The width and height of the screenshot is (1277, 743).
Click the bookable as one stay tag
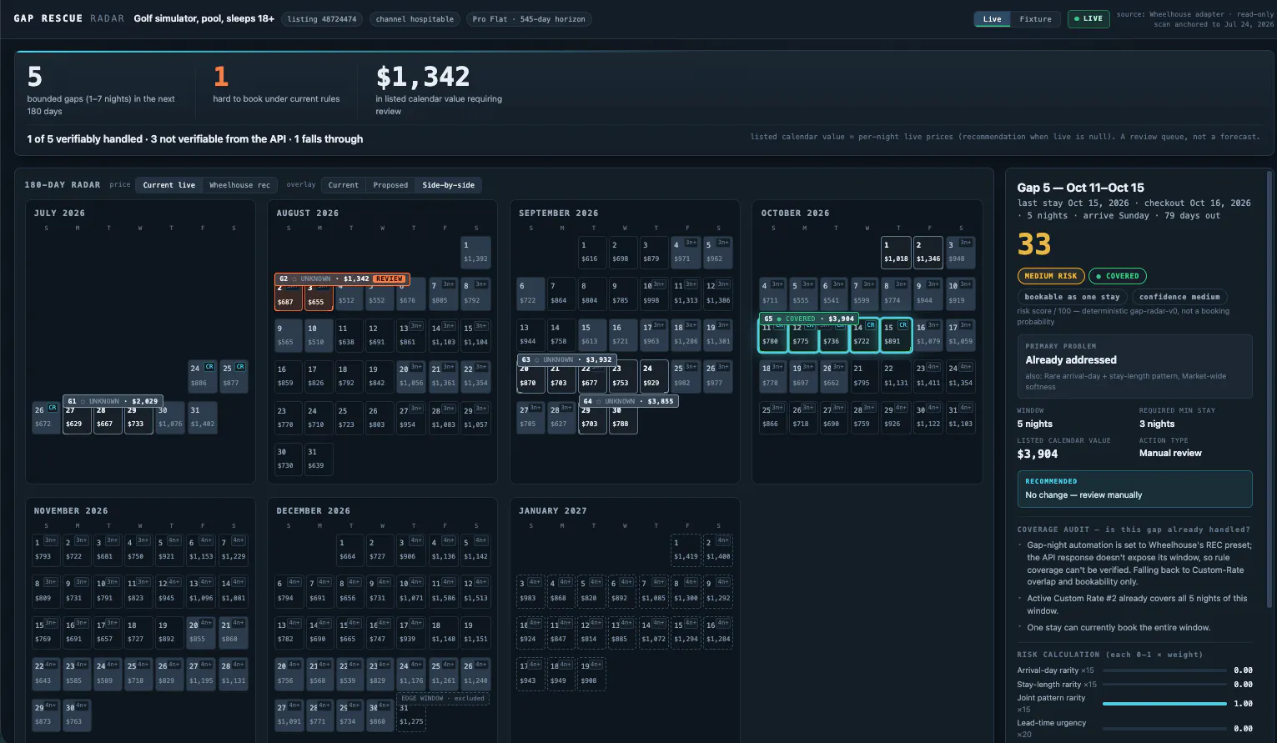pos(1072,297)
